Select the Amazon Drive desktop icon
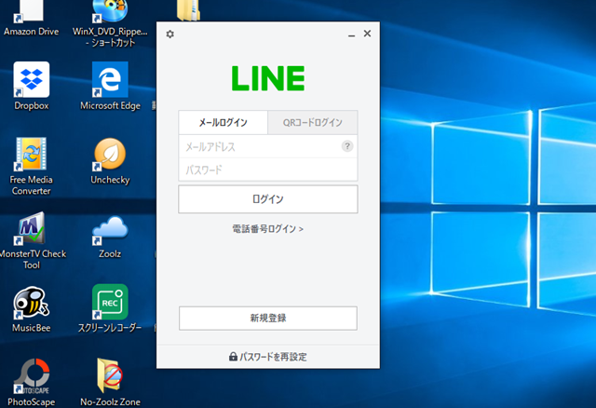The image size is (596, 408). 31,10
